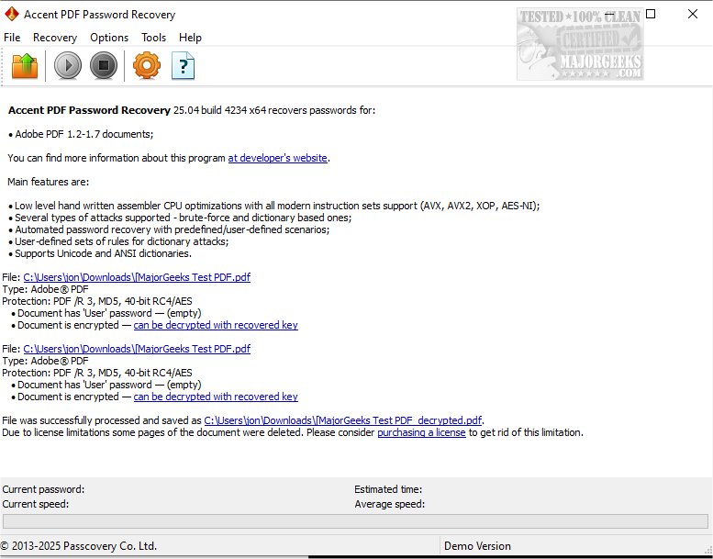Open help with the question mark icon
This screenshot has width=713, height=559.
tap(183, 66)
